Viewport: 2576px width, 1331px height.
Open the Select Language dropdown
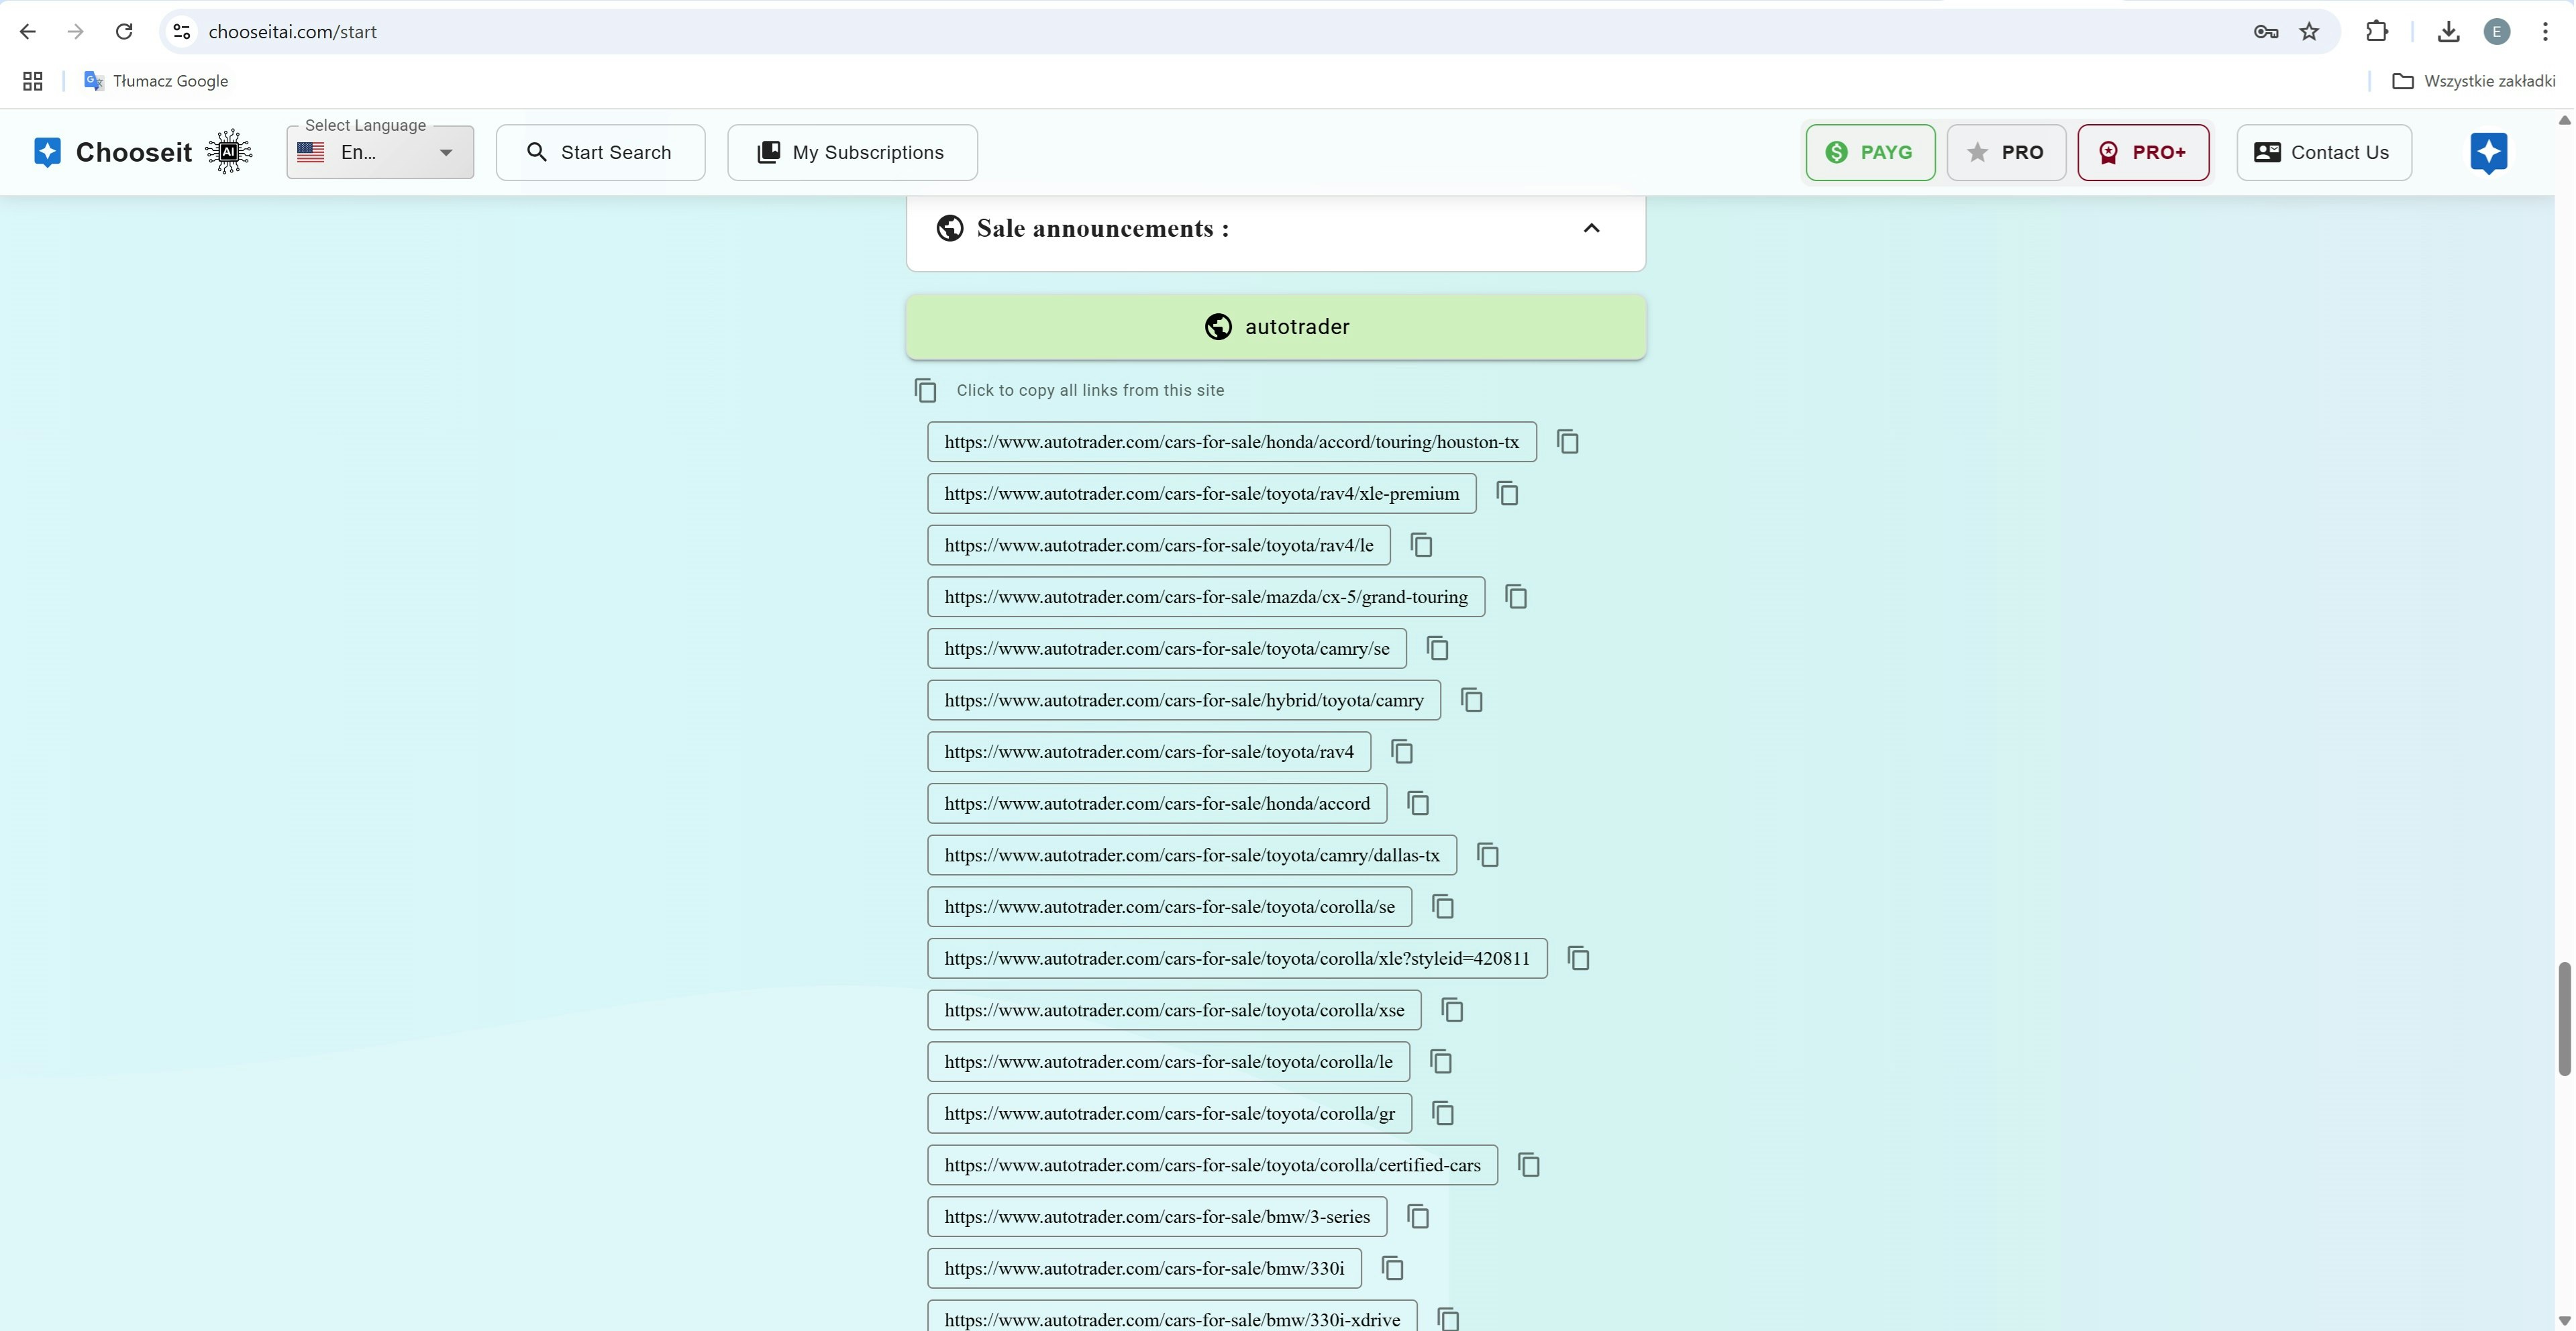point(380,153)
